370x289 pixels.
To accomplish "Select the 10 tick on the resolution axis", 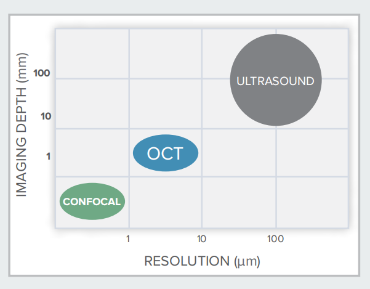I will (201, 238).
